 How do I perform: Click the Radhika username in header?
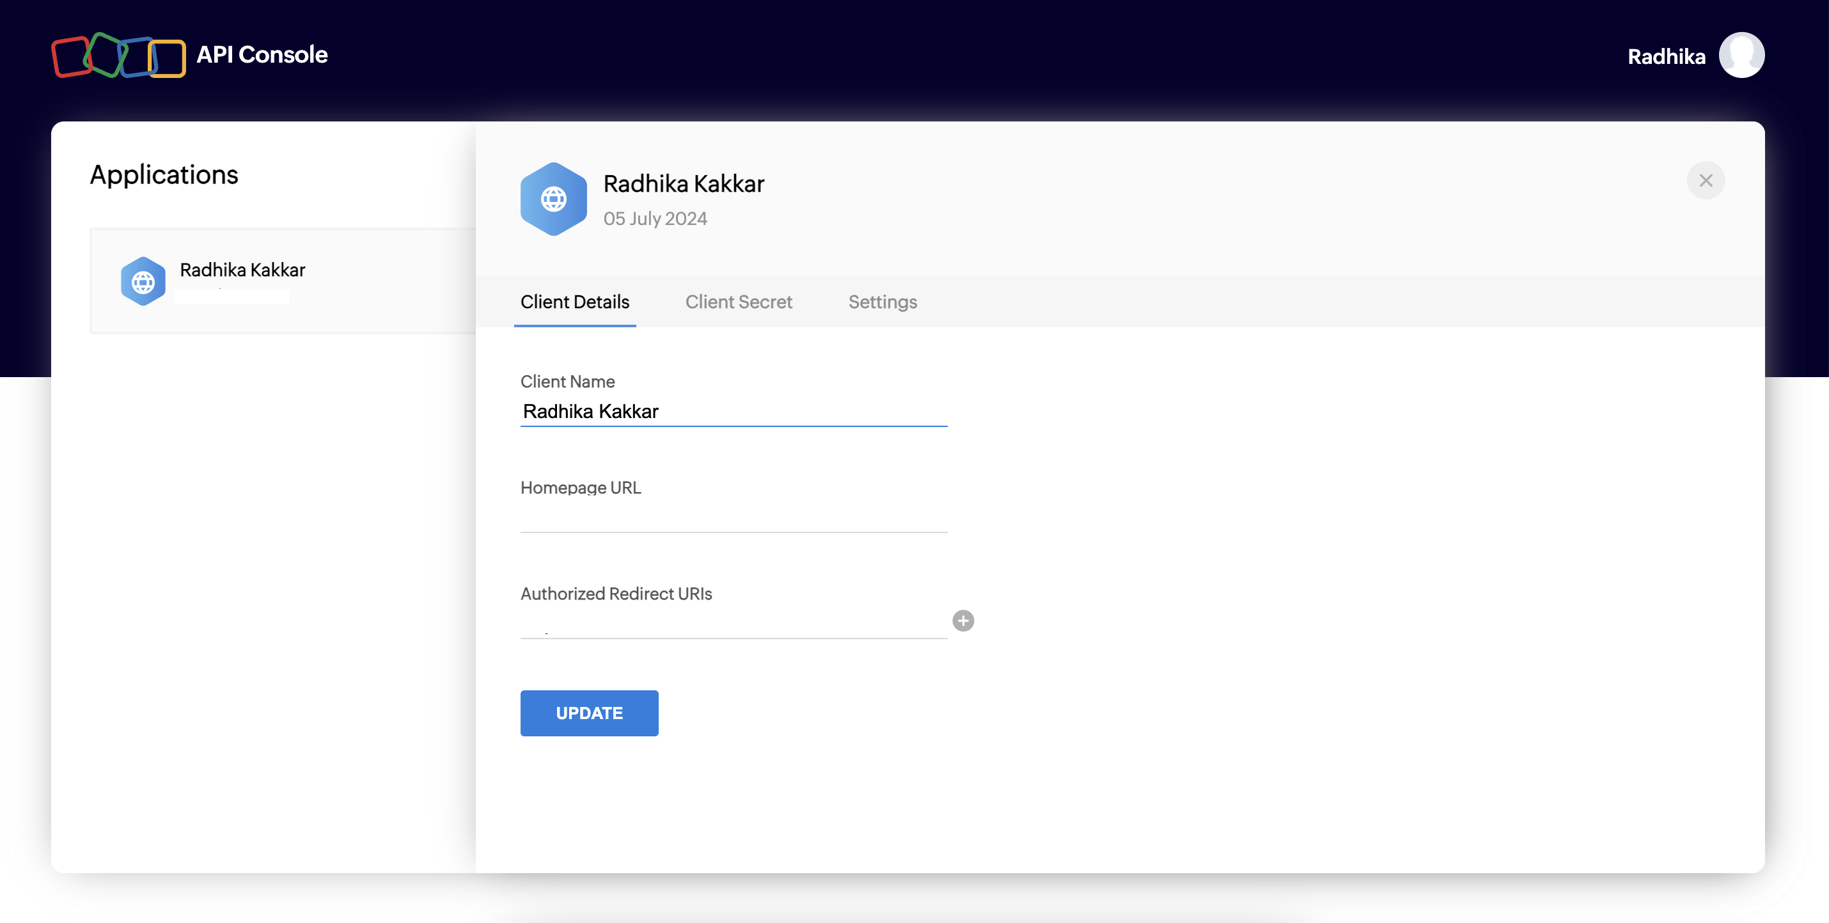(x=1667, y=56)
